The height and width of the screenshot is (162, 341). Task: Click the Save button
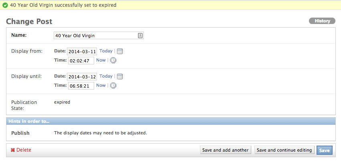click(x=325, y=150)
